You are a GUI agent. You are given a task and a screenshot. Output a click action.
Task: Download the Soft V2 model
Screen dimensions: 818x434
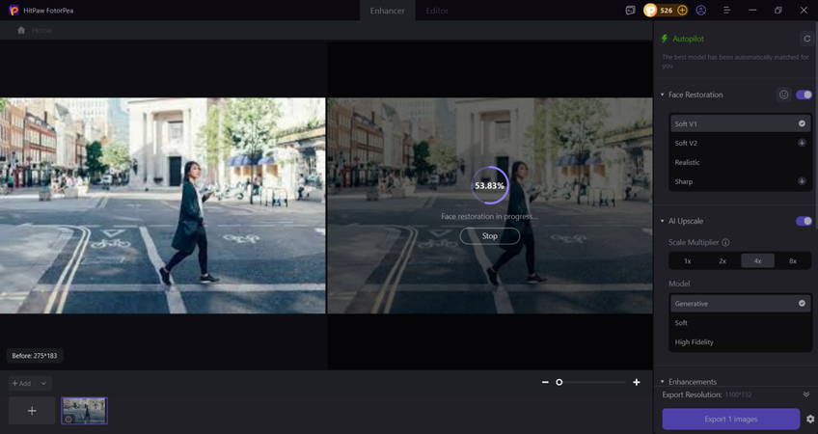[x=802, y=143]
